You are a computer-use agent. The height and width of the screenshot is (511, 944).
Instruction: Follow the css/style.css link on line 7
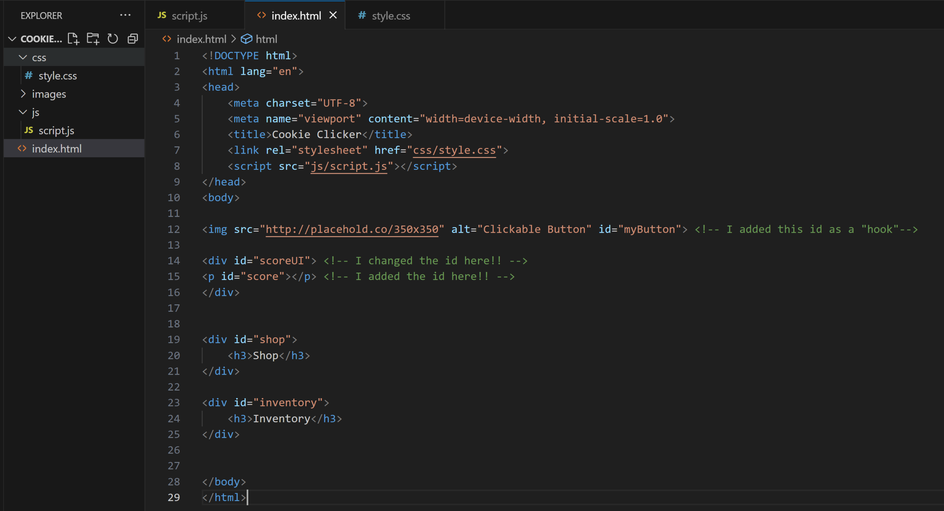454,150
